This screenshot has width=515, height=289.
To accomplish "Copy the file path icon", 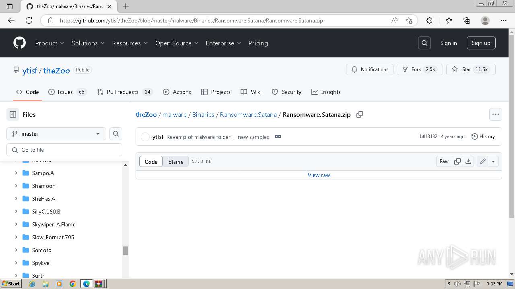I will [360, 114].
